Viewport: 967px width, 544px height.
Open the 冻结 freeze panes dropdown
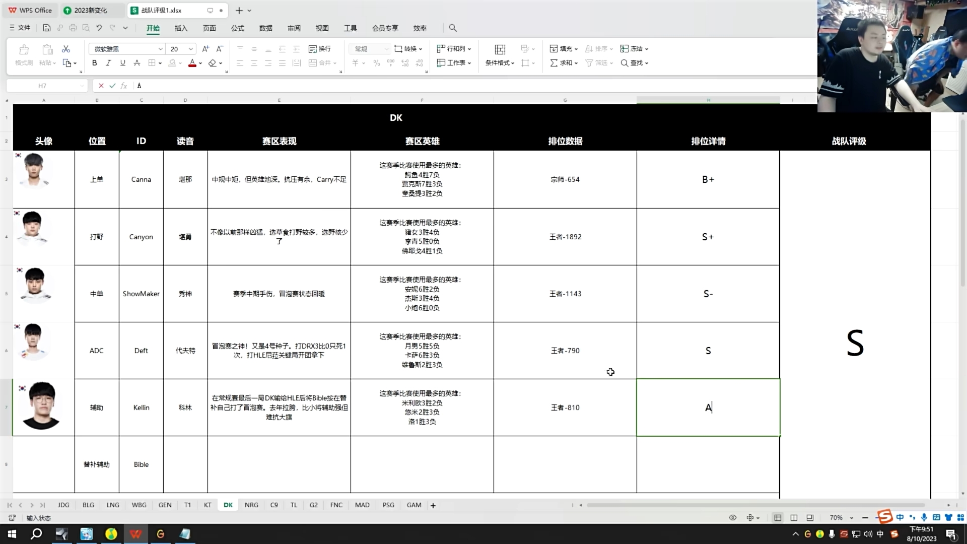coord(634,49)
